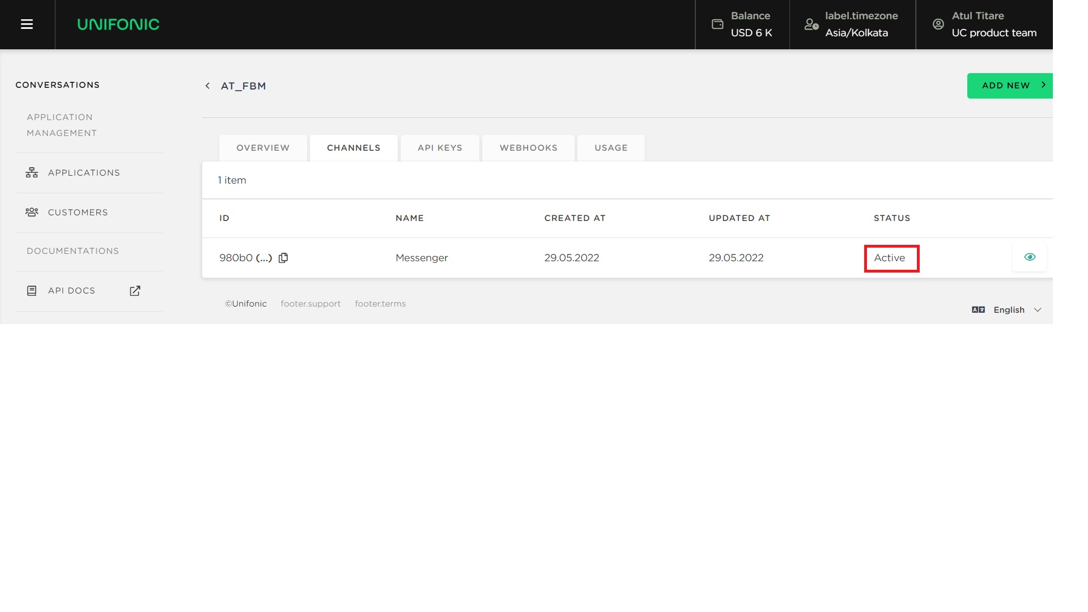Click the Unifonic logo
This screenshot has height=612, width=1088.
click(x=118, y=24)
